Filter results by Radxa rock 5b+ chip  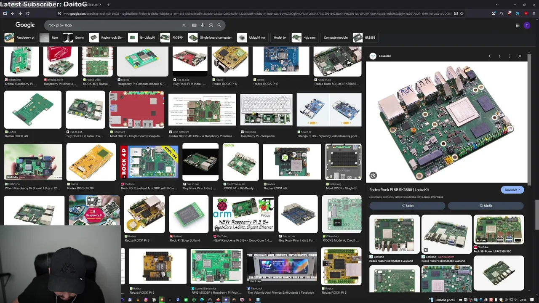pos(107,37)
